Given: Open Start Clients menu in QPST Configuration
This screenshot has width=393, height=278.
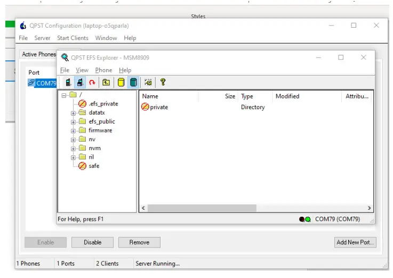Looking at the screenshot, I should coord(73,38).
